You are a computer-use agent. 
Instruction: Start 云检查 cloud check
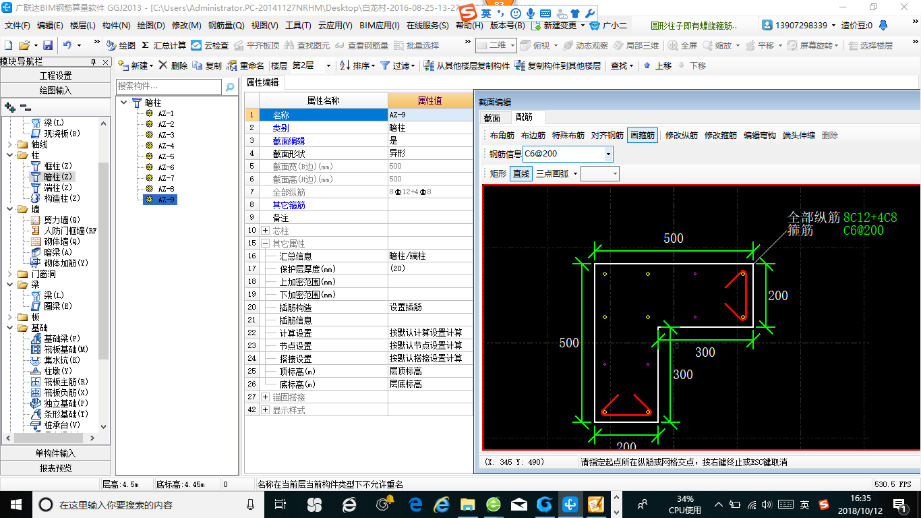tap(210, 45)
